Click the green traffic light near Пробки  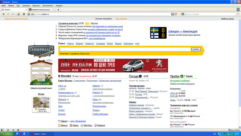(x=182, y=76)
